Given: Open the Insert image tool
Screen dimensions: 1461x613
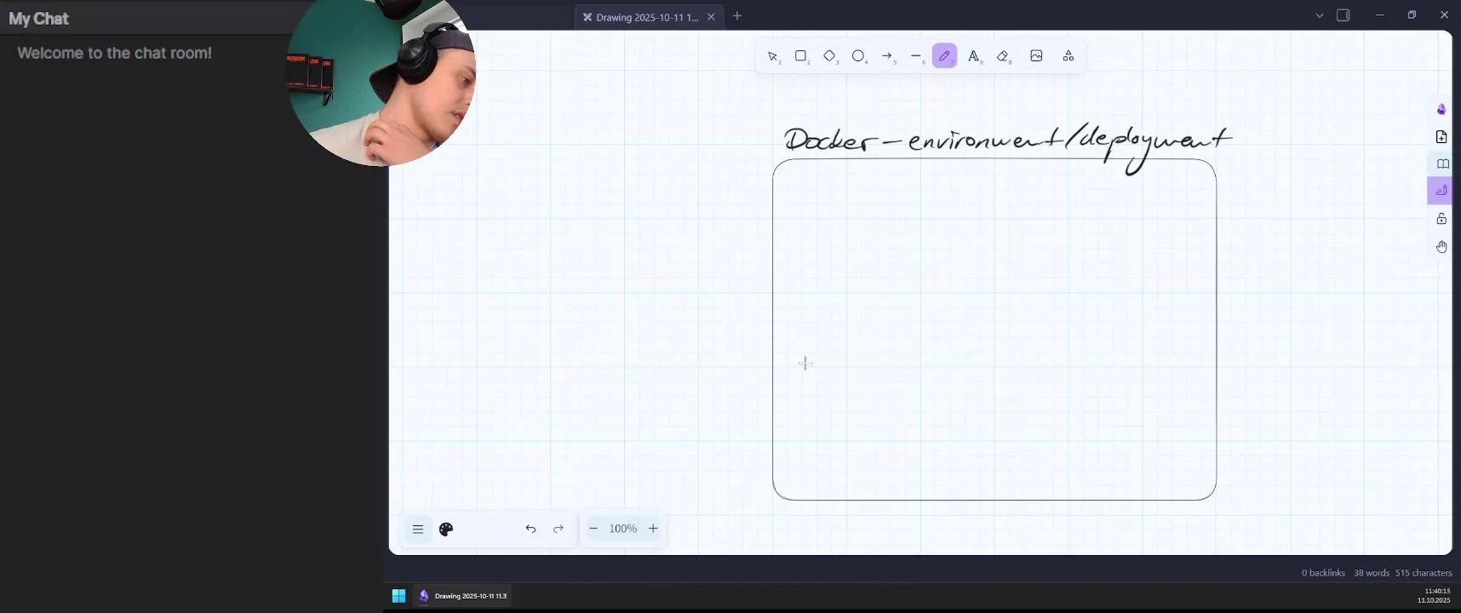Looking at the screenshot, I should pos(1036,56).
